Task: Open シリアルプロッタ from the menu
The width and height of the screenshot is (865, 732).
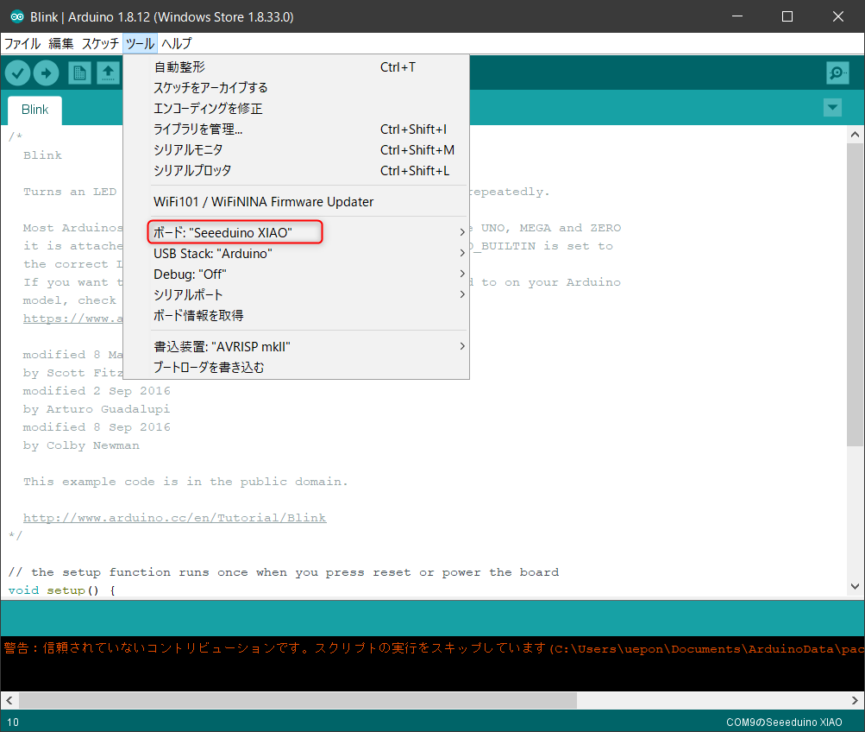Action: [309, 171]
